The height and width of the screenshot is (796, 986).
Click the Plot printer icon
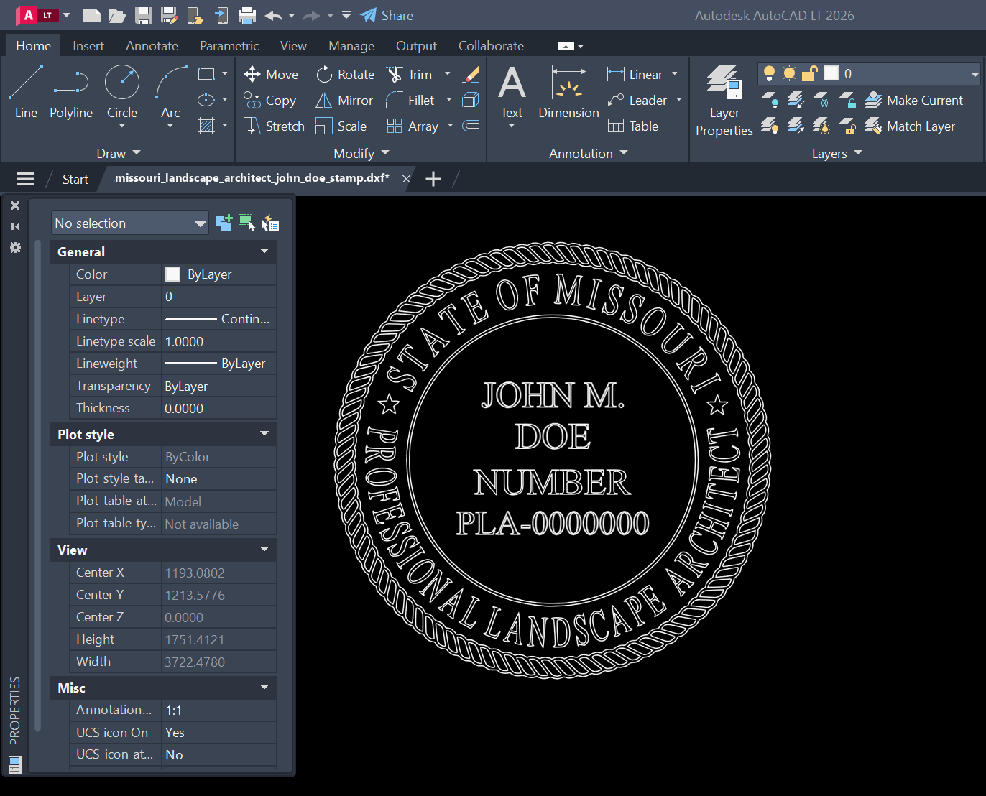click(x=247, y=16)
